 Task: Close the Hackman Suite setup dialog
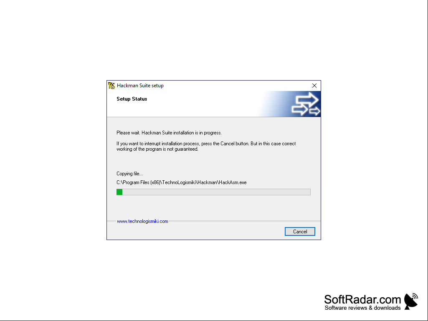click(x=314, y=86)
